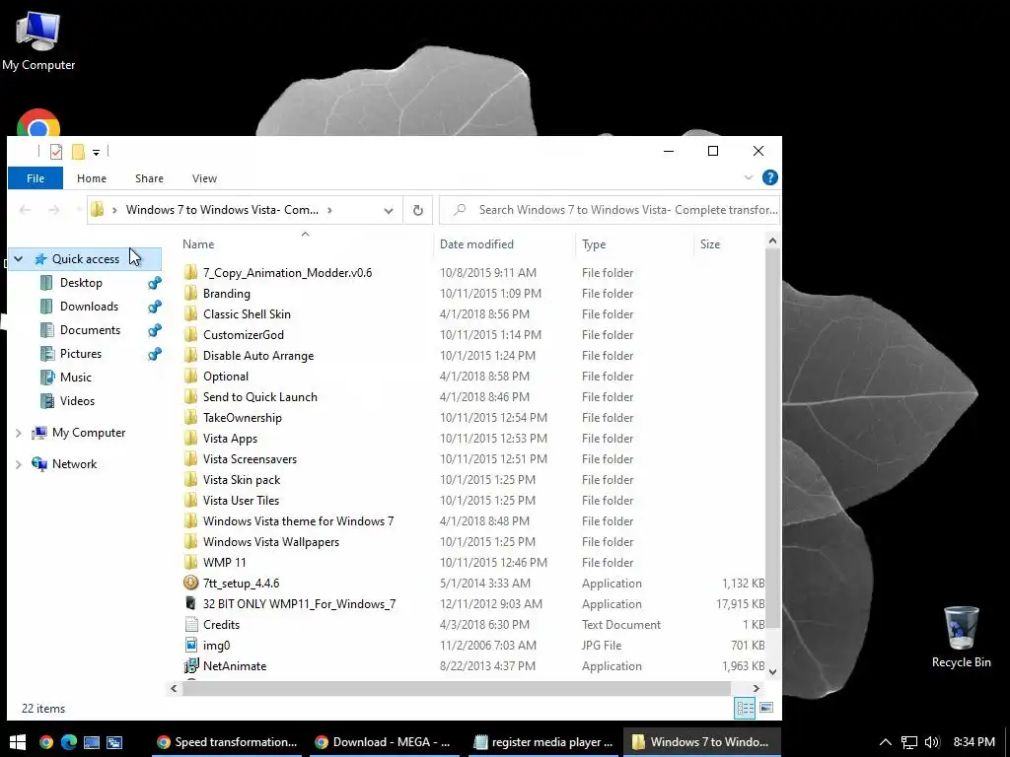Select the WMP 11 folder icon
This screenshot has height=757, width=1010.
[190, 562]
